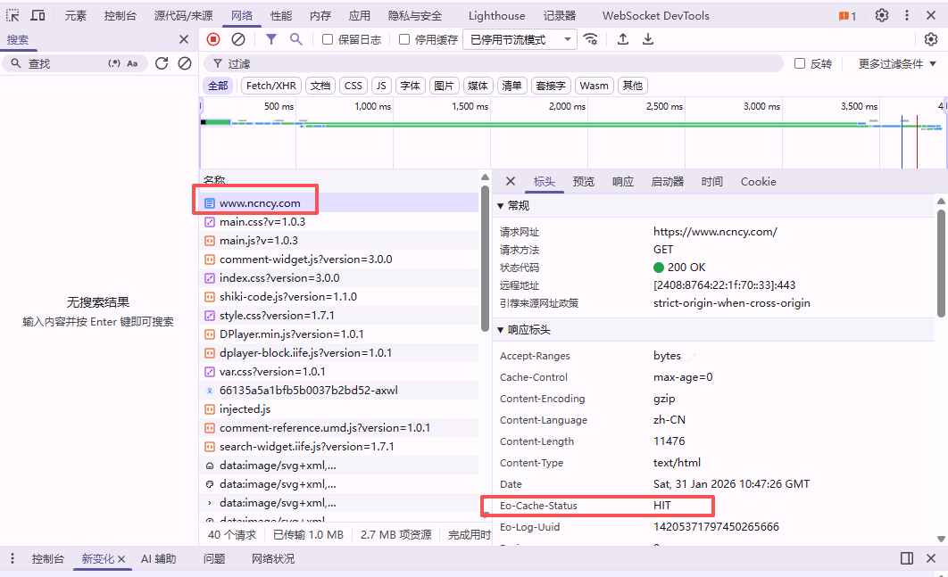Check the 停用缓存 checkbox

pyautogui.click(x=404, y=39)
